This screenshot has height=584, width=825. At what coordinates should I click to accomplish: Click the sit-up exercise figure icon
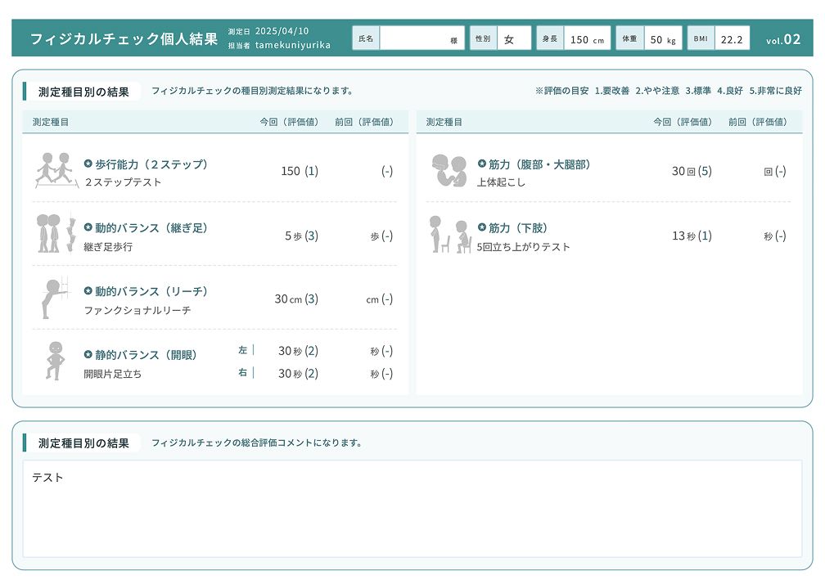[449, 170]
